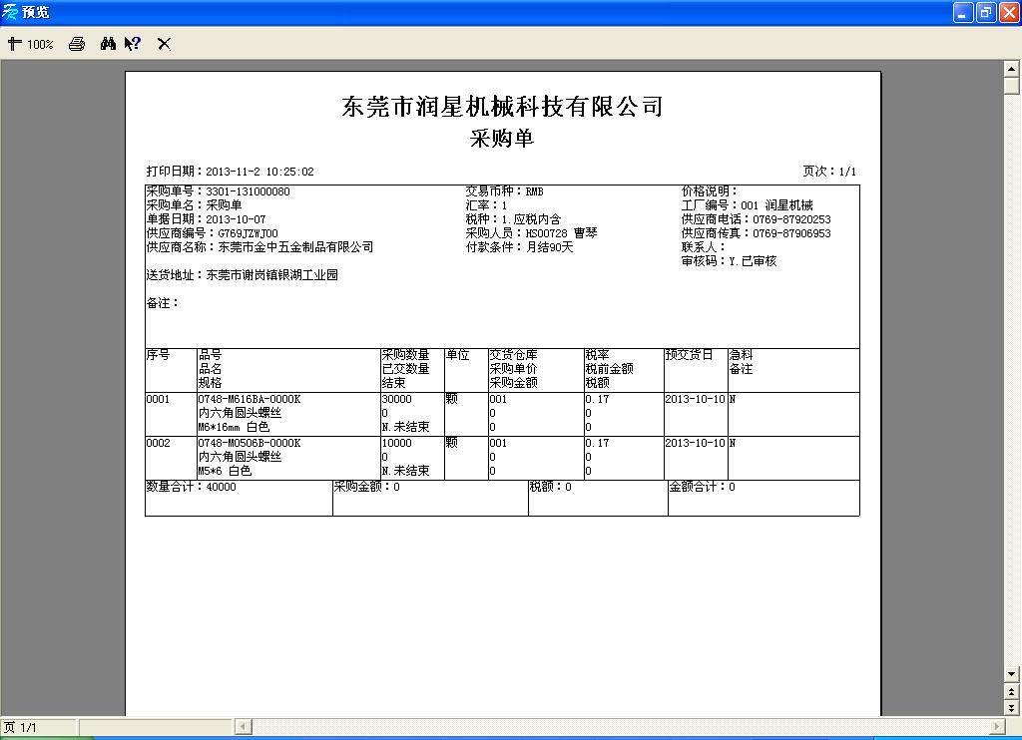Click supplier phone 0769-87920253
Viewport: 1022px width, 740px height.
tap(791, 219)
